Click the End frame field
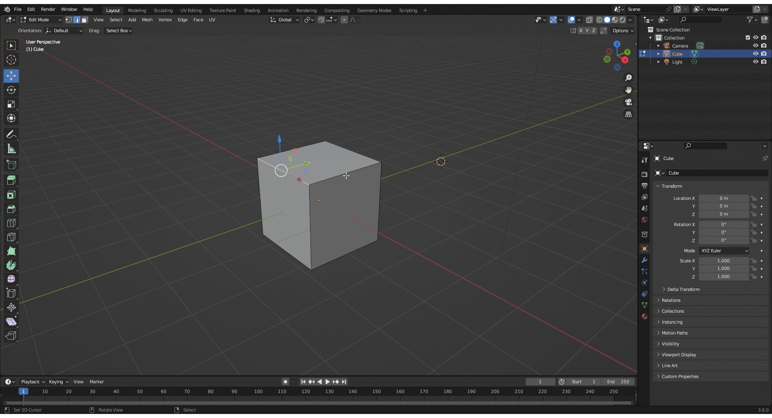This screenshot has width=772, height=418. click(x=618, y=382)
